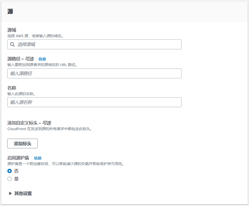Click the 添加自定义标头 – 可选 heading

point(29,123)
